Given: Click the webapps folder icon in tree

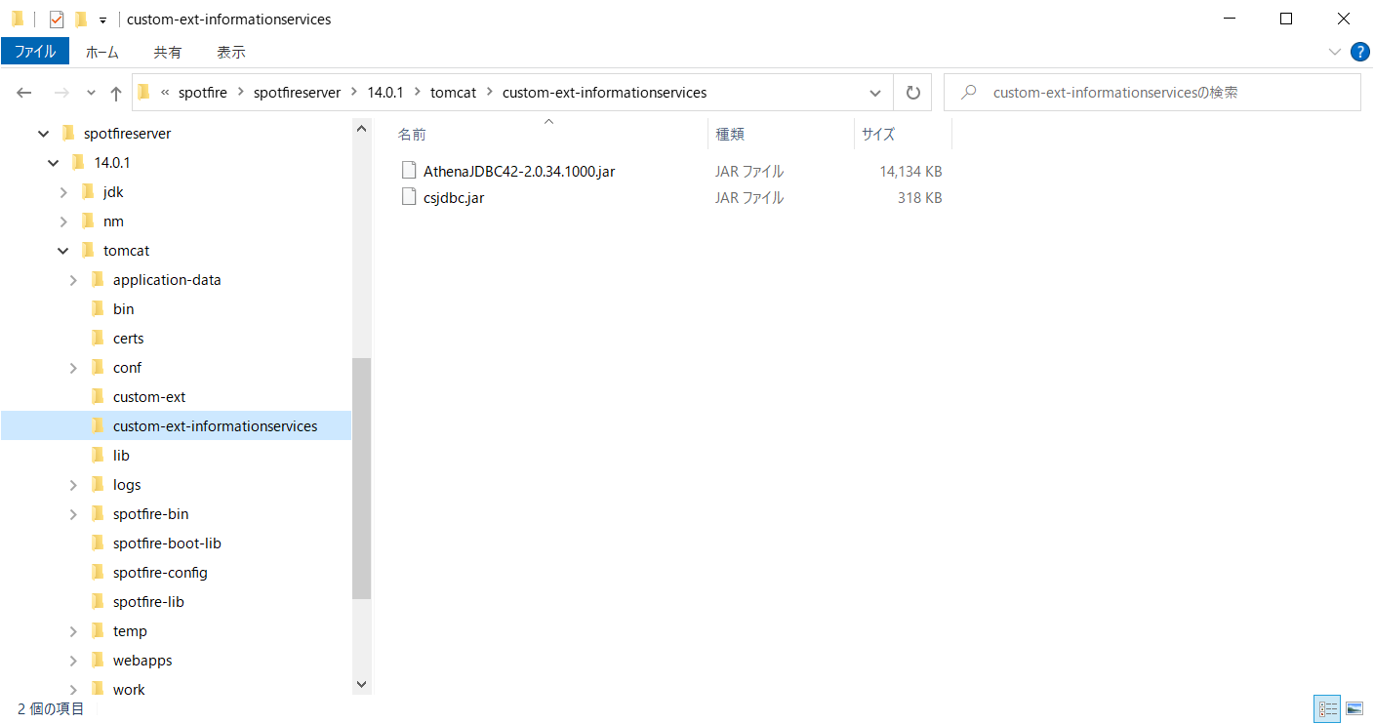Looking at the screenshot, I should pos(97,661).
